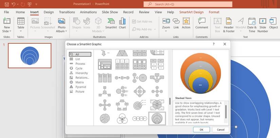
Task: Click the Photo Album icon
Action: click(62, 21)
